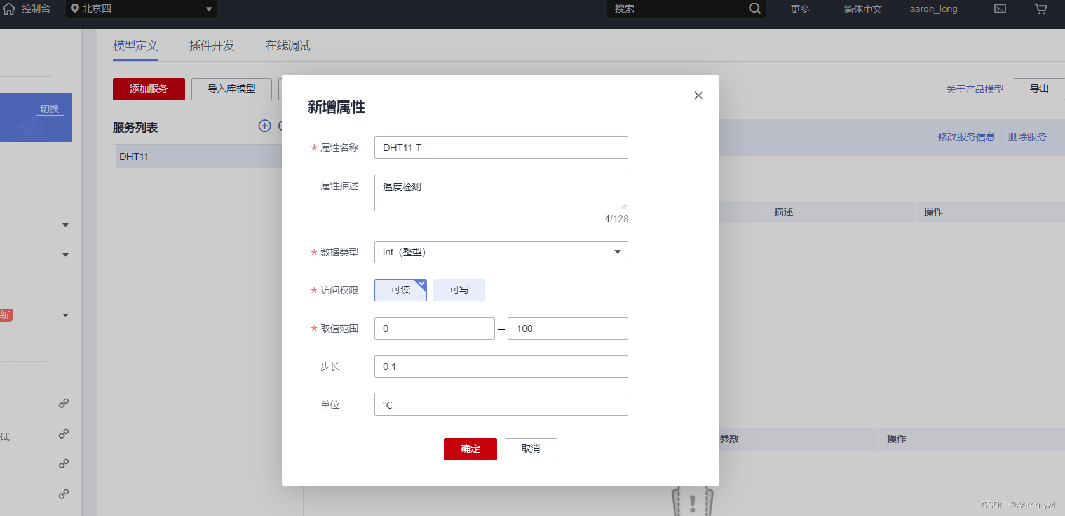Click the 新增属性 dialog title
The width and height of the screenshot is (1065, 516).
coord(336,107)
